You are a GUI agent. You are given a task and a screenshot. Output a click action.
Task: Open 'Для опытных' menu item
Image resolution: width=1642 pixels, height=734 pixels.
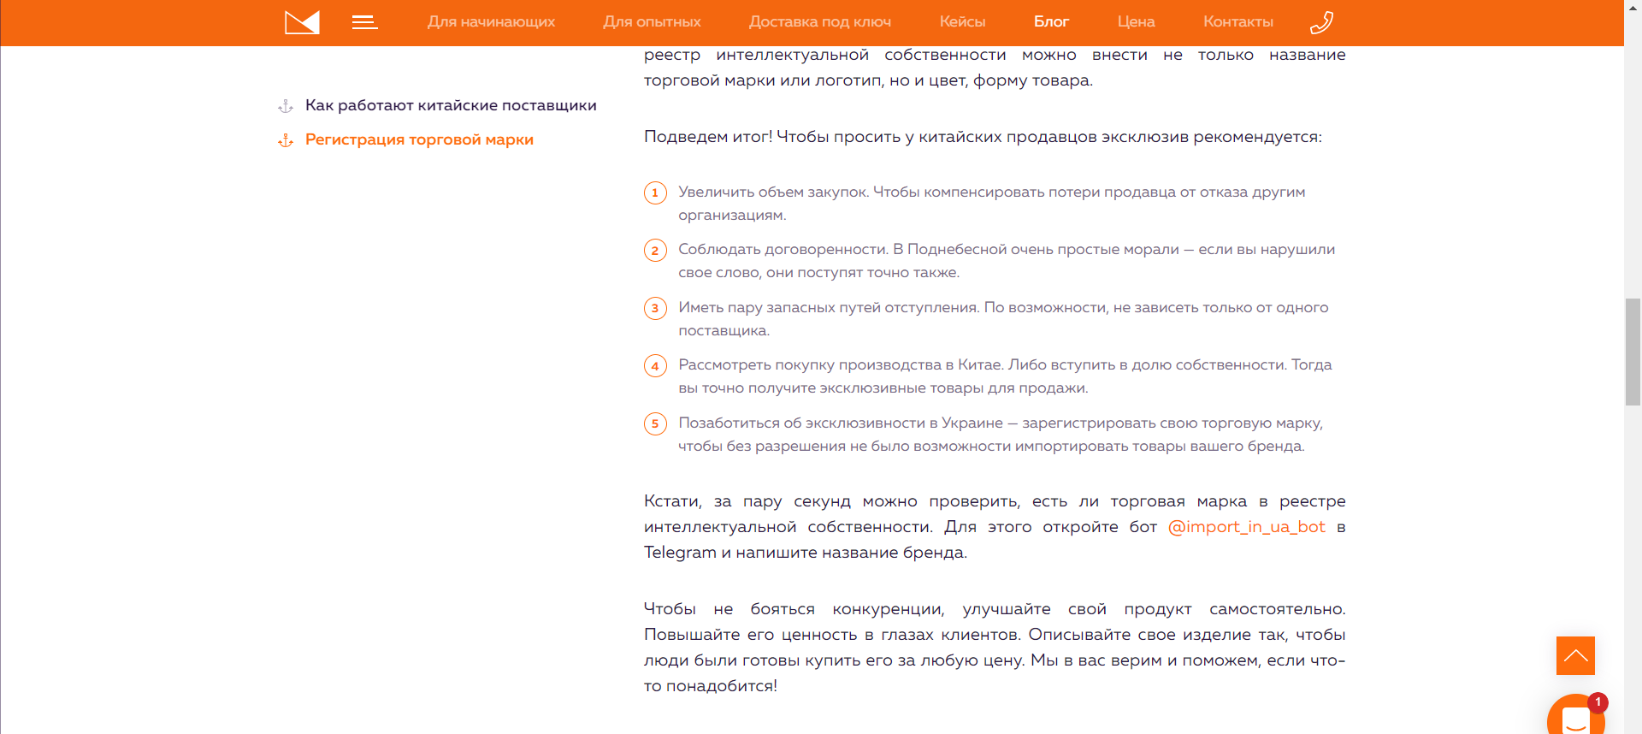click(652, 22)
